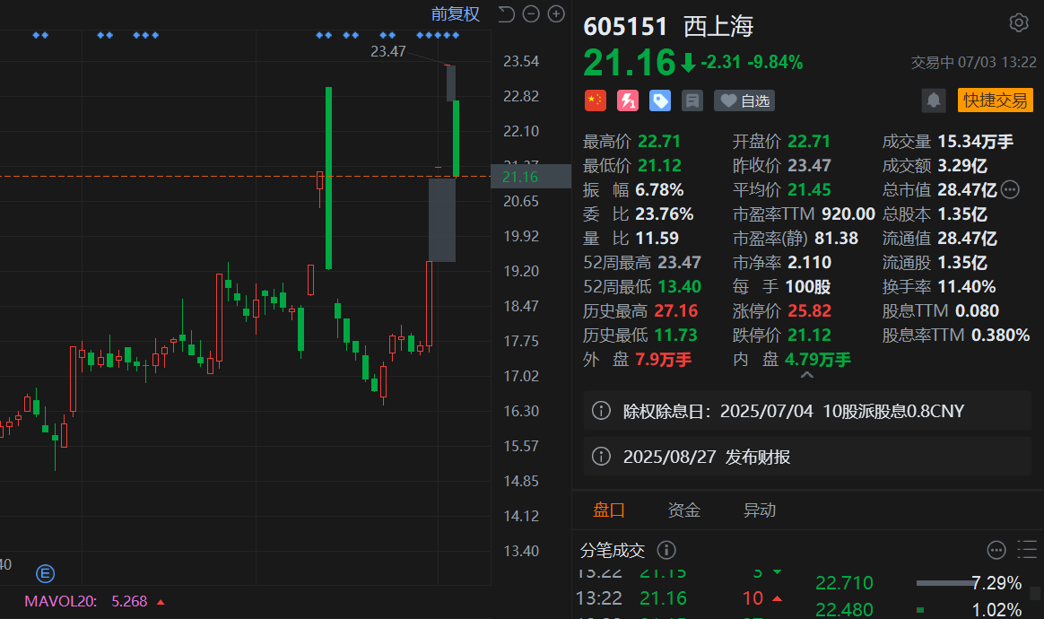
Task: Open the settings gear icon
Action: coord(1018,22)
